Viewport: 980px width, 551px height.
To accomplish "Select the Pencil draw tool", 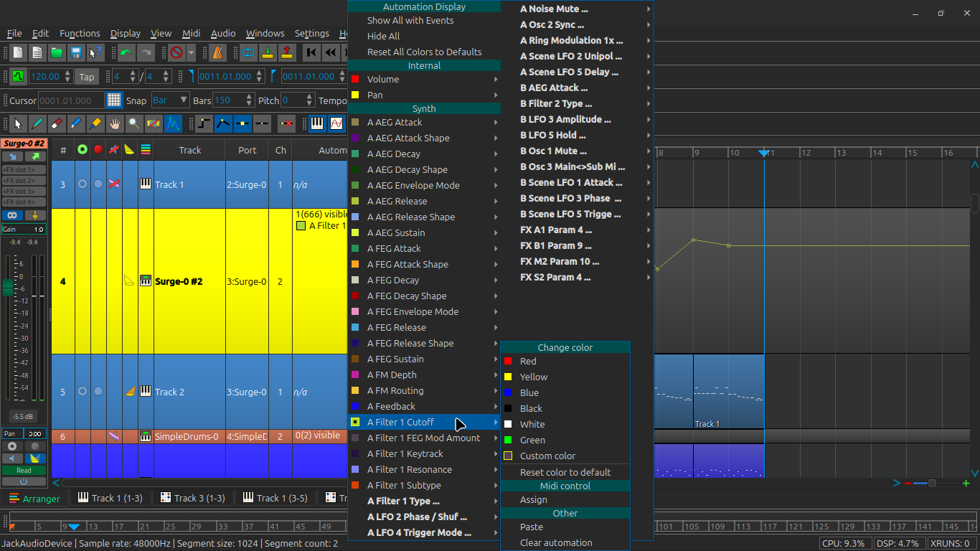I will pos(37,123).
